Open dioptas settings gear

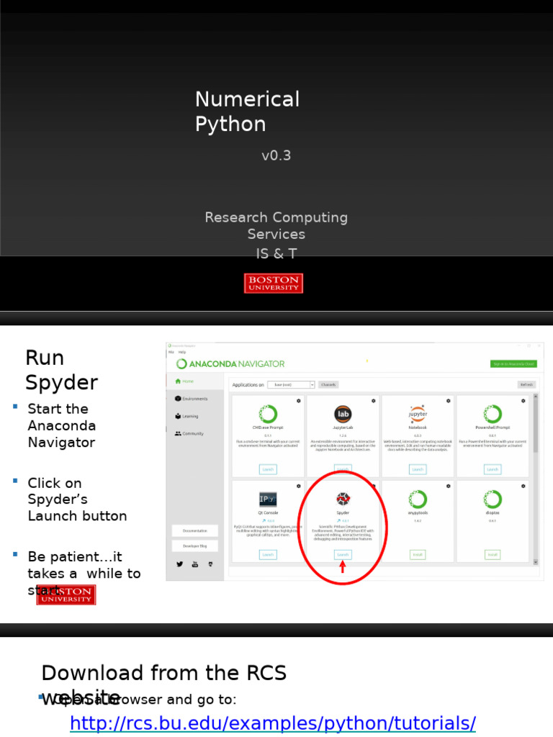click(x=523, y=486)
